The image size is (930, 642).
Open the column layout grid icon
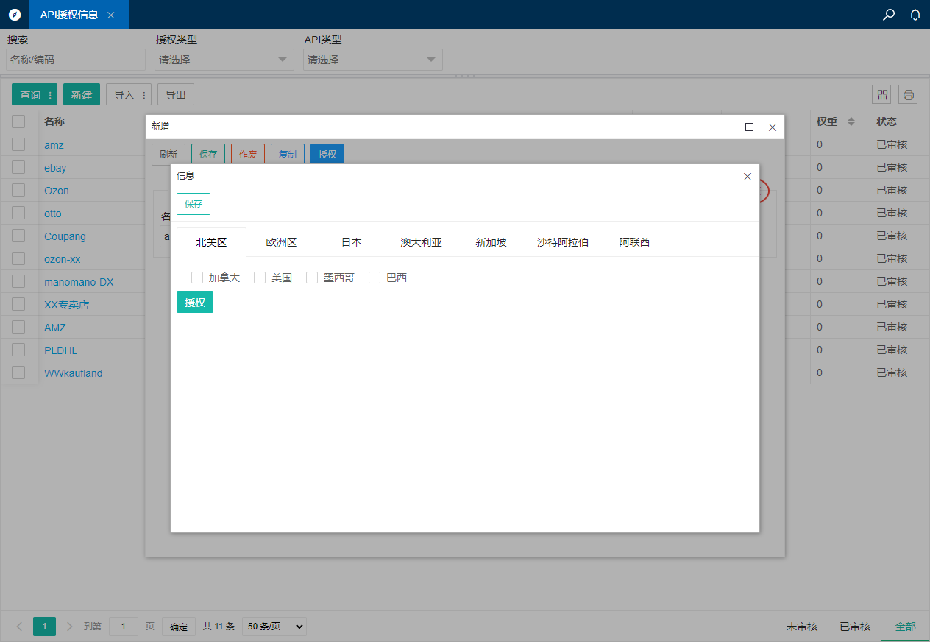click(x=881, y=94)
